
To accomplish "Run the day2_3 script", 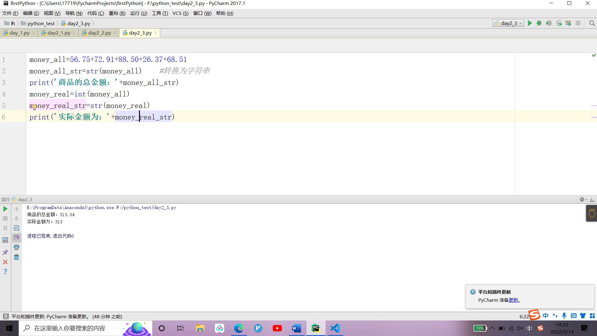I will click(530, 23).
